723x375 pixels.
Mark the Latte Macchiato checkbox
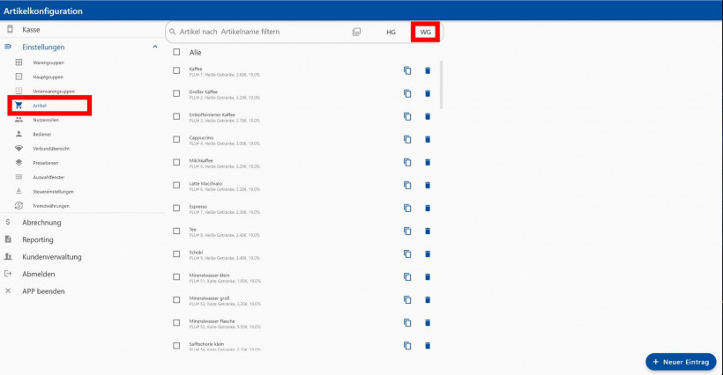pos(176,185)
